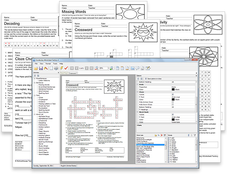227x174 pixels.
Task: Click the refresh icon in Word Lists header
Action: (159, 135)
